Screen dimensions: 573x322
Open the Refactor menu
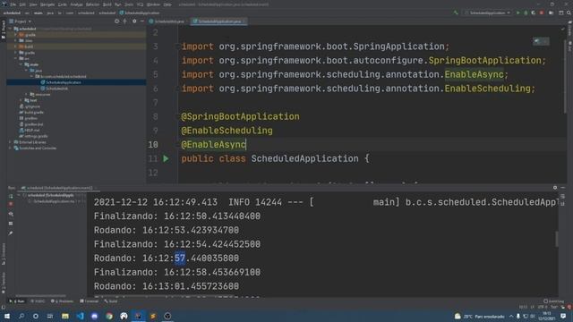click(x=92, y=4)
